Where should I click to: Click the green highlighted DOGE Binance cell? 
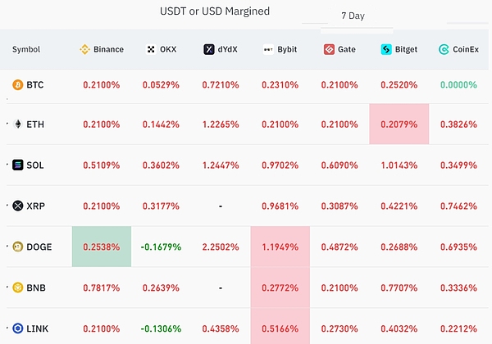pos(102,247)
